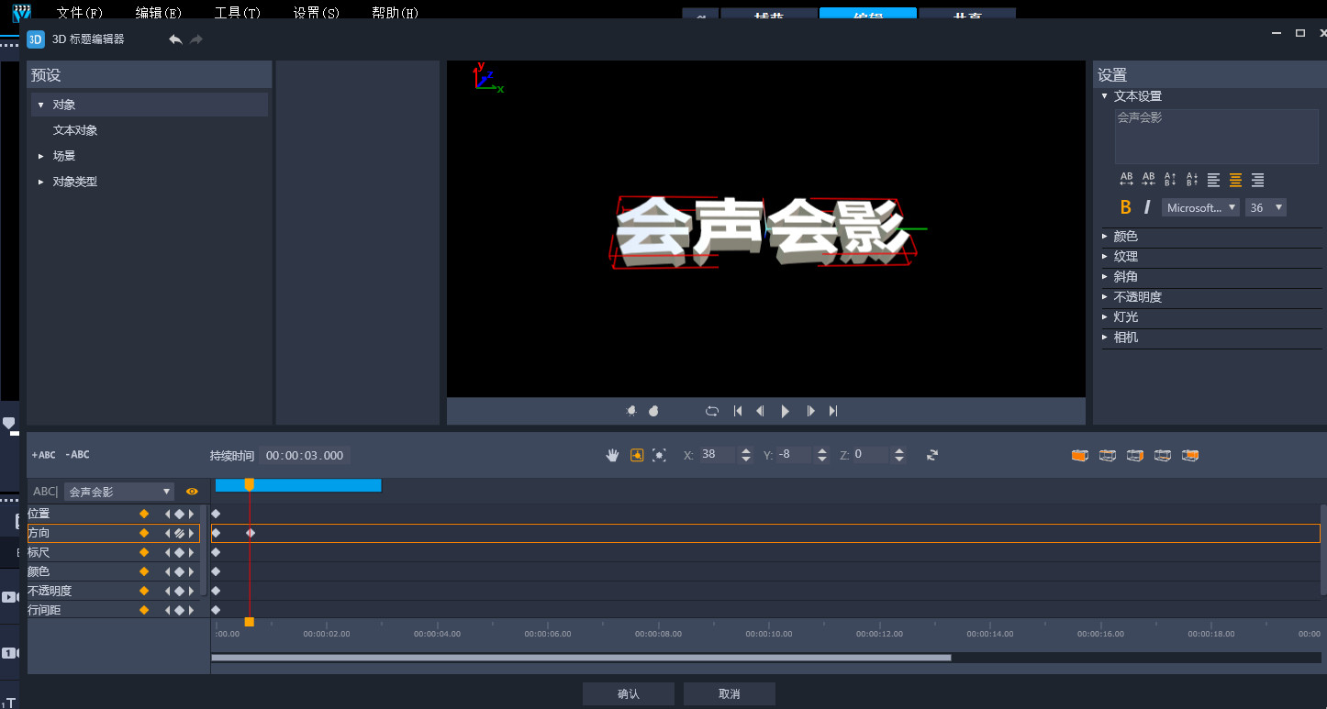
Task: Align text to the right
Action: [x=1258, y=180]
